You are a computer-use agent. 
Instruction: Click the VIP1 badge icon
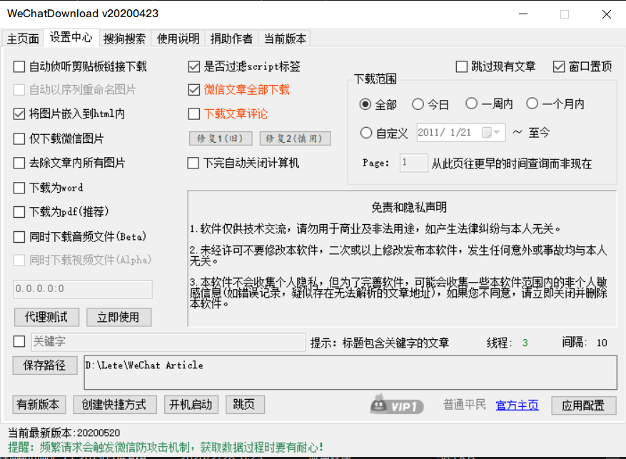[397, 405]
